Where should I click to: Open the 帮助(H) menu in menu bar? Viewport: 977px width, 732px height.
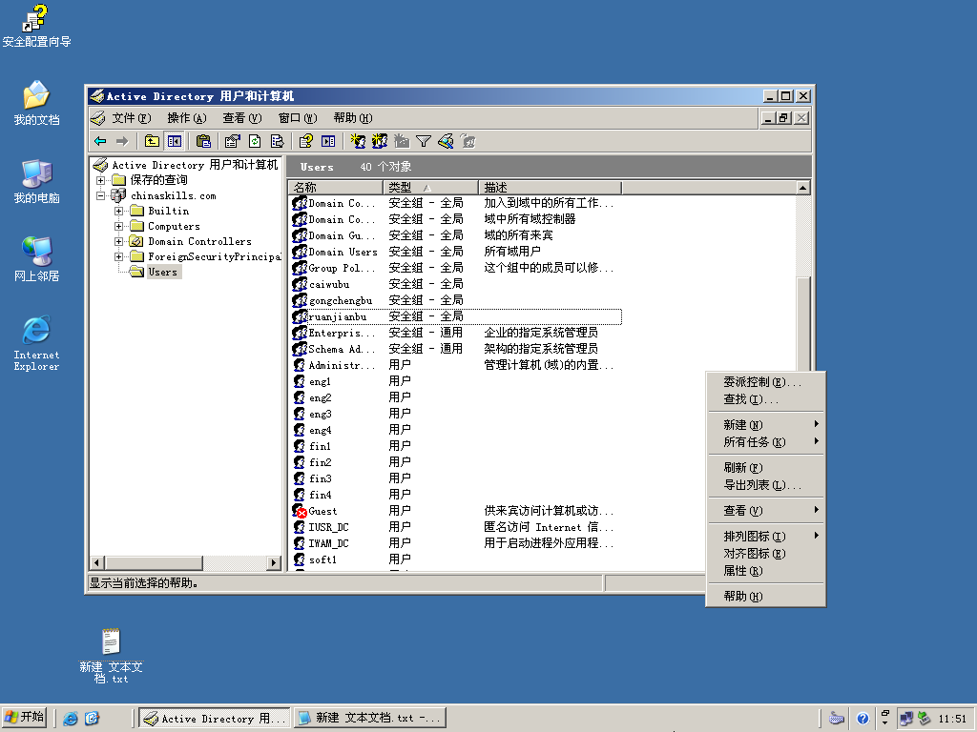click(353, 118)
